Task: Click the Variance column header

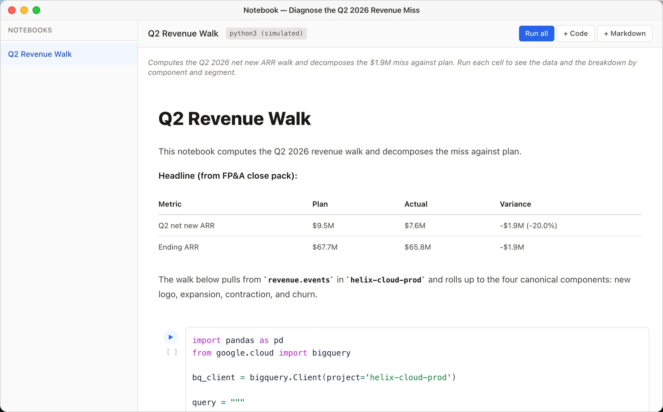Action: pos(515,204)
